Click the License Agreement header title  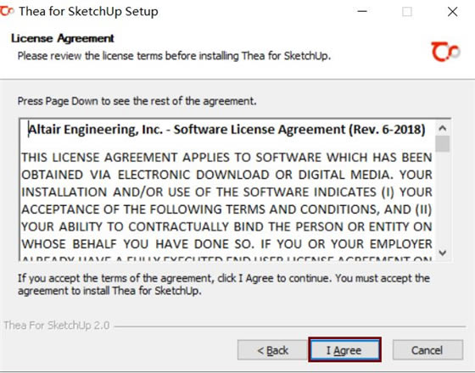click(x=63, y=38)
